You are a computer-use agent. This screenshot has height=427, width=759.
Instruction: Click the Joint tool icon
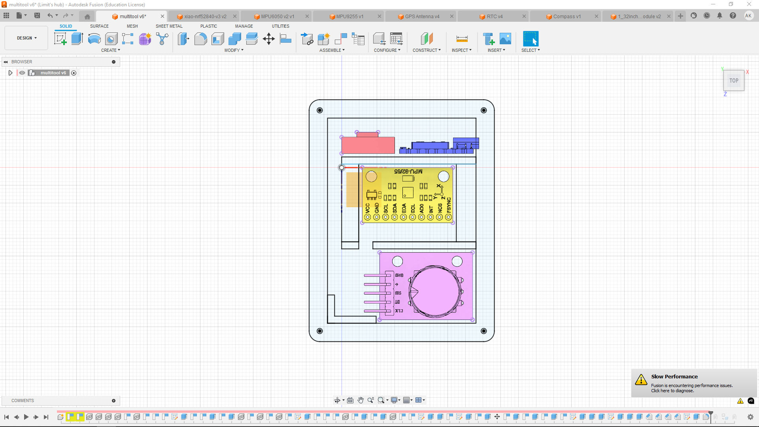coord(341,39)
